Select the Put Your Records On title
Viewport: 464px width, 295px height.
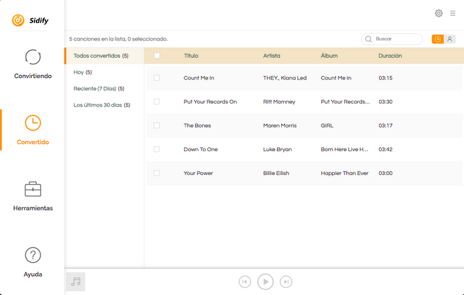tap(210, 102)
